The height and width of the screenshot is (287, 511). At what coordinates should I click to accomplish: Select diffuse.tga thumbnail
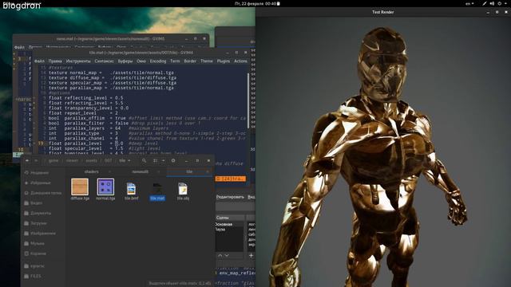(x=80, y=187)
